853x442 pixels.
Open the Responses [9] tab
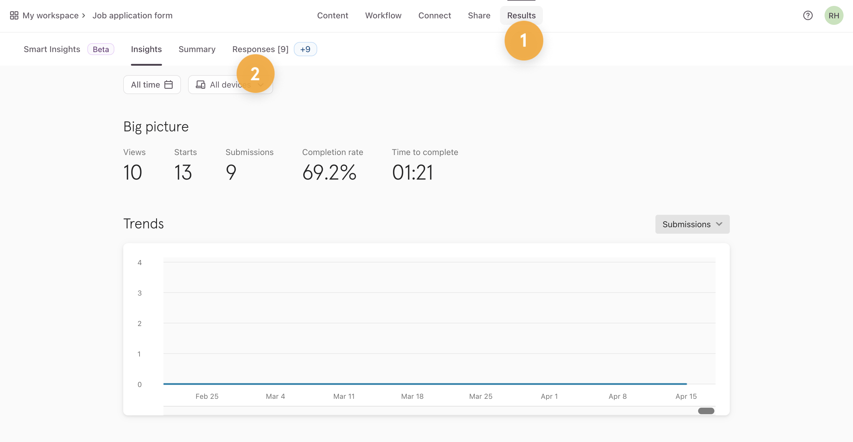[x=260, y=49]
